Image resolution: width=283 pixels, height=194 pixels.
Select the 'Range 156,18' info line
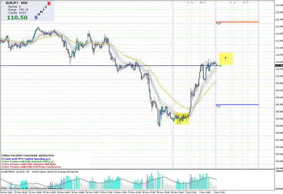tap(18, 10)
